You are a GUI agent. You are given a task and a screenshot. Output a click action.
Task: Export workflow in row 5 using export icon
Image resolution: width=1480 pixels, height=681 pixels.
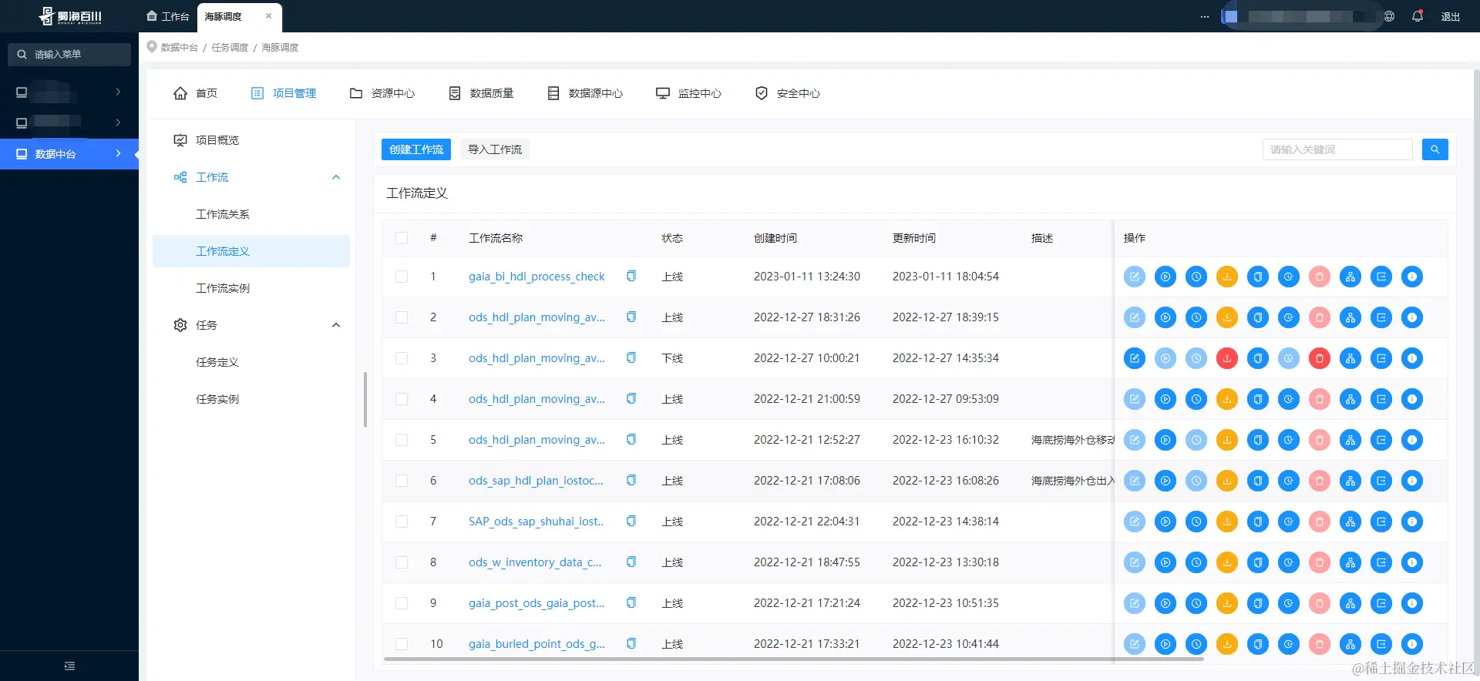(x=1381, y=440)
